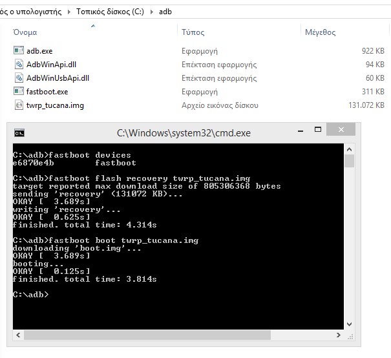391x358 pixels.
Task: Click the "sending 'recovery' (131072 KB)..." line
Action: click(98, 194)
